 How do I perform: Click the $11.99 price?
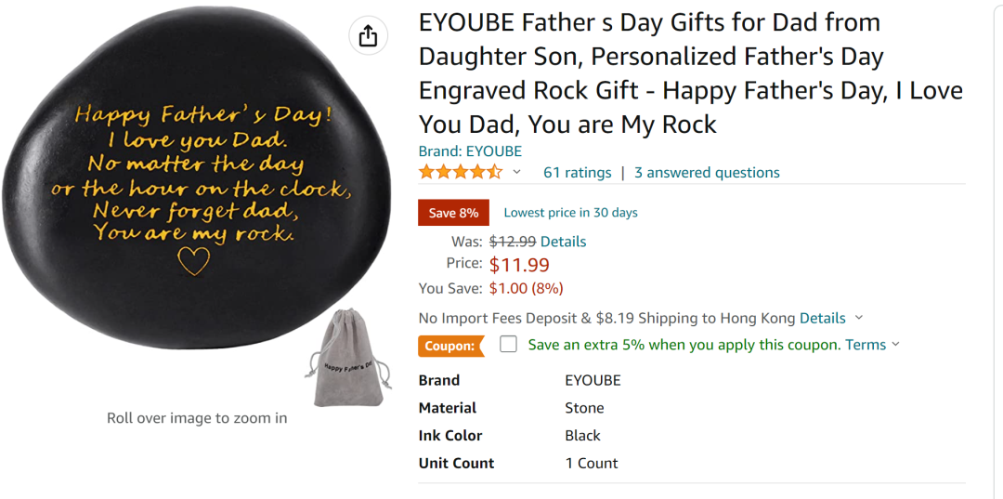click(519, 264)
